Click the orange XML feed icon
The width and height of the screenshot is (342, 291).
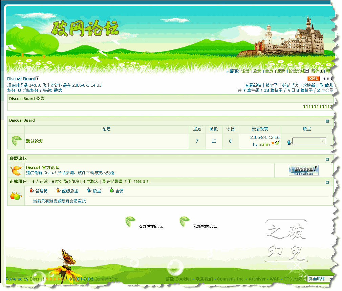click(314, 79)
